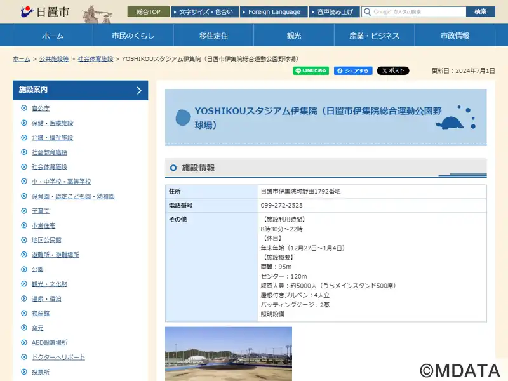Click bullet icon beside 小・中学校・高等学校

click(x=24, y=181)
